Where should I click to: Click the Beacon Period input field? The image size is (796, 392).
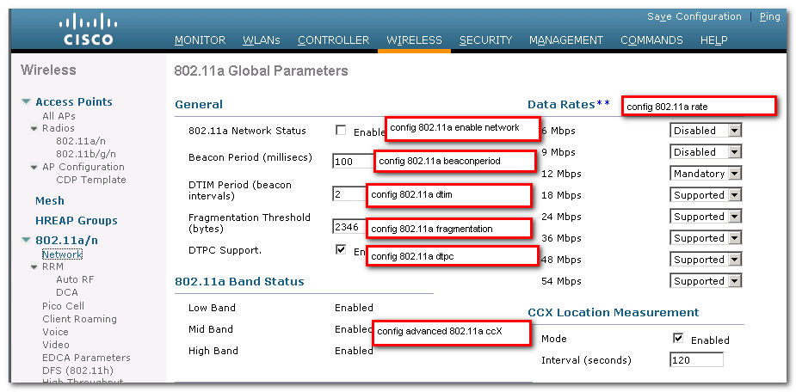coord(353,161)
